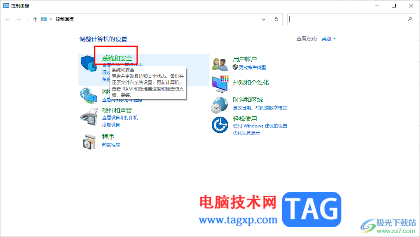Click 添加设备 link

pos(111,124)
